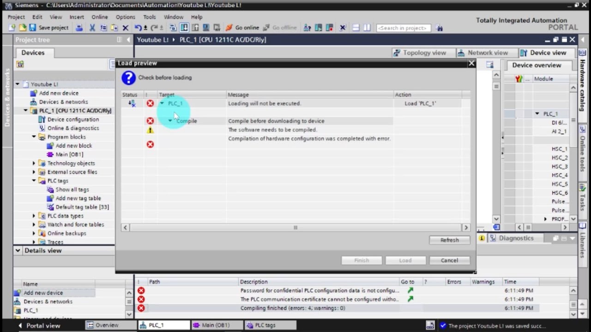This screenshot has height=332, width=591.
Task: Click the Copy toolbar icon
Action: pos(103,28)
